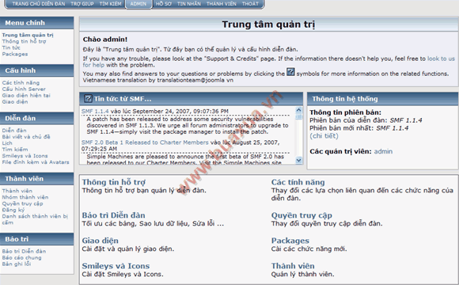Viewport: 459px width, 285px height.
Task: Open Thành viên link in the sidebar
Action: [17, 191]
